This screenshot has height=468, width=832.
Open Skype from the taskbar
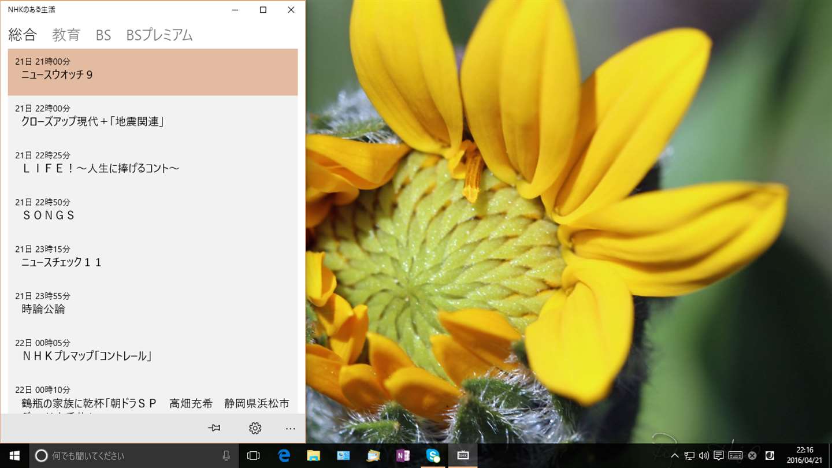pos(433,456)
